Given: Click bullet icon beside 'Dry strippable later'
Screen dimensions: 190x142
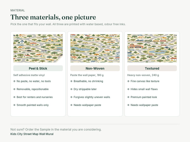Looking at the screenshot, I should click(x=71, y=89).
